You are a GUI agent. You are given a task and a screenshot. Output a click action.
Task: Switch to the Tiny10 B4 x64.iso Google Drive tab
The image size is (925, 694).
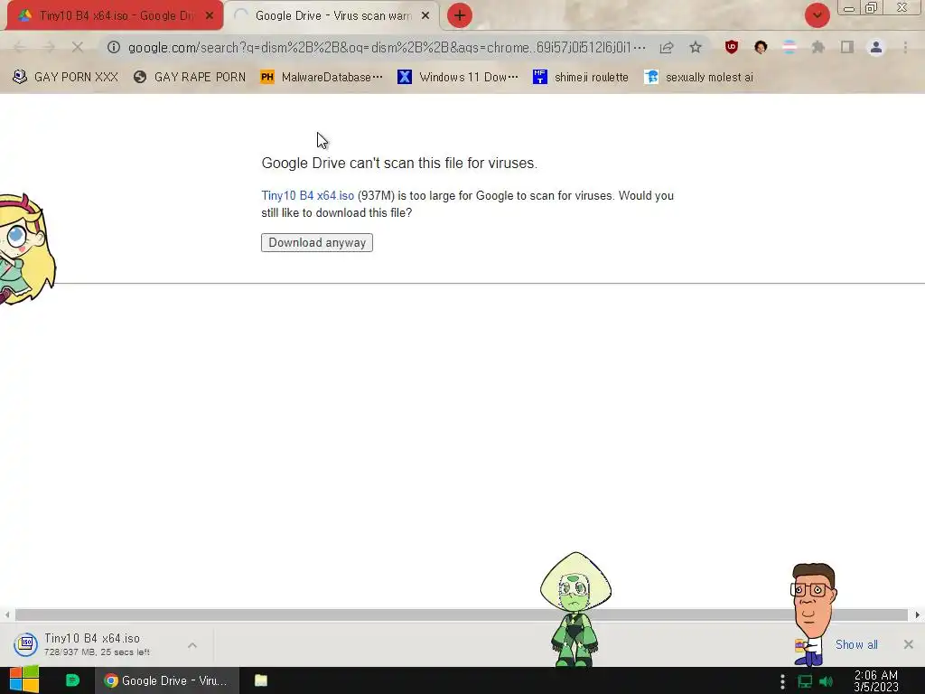click(x=115, y=16)
